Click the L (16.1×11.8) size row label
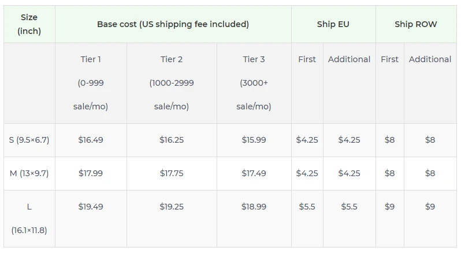The width and height of the screenshot is (461, 255). [29, 218]
